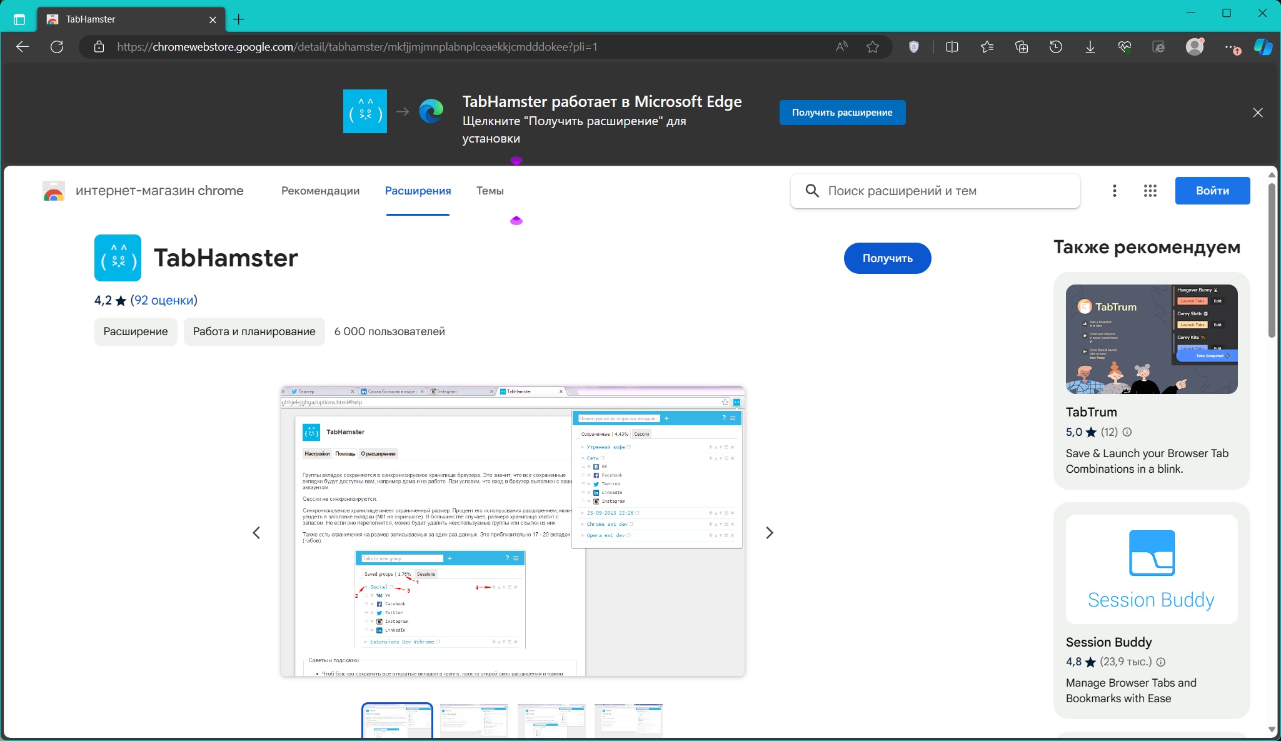1281x741 pixels.
Task: Open the Темы tab
Action: point(490,191)
